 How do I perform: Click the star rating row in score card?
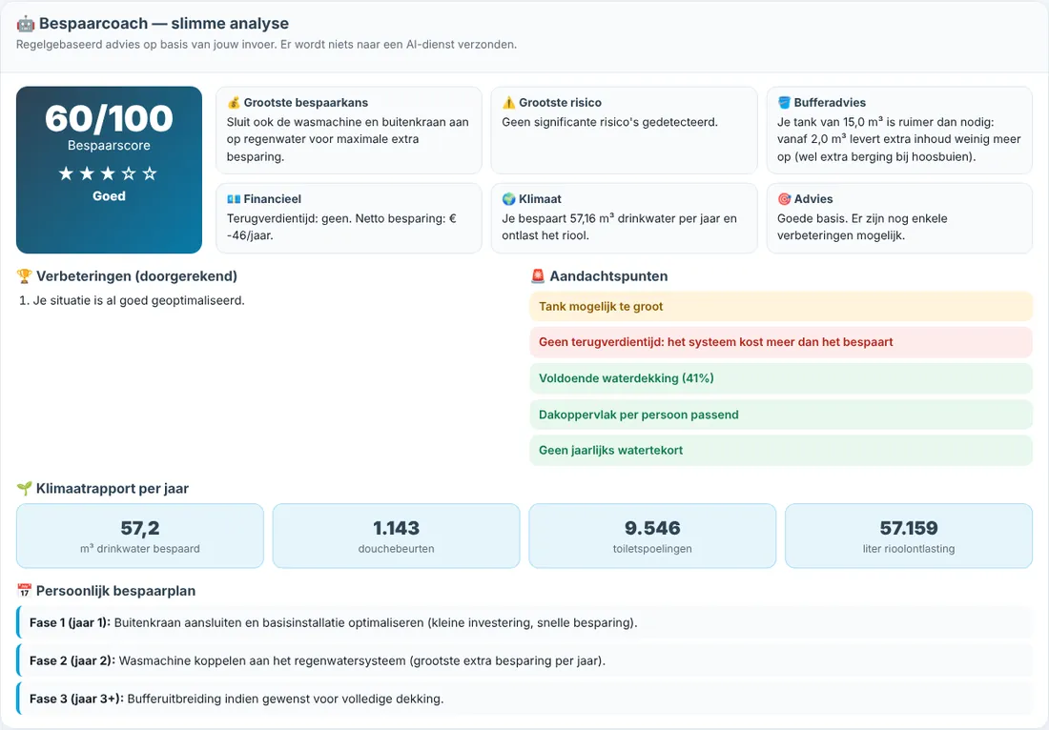click(x=109, y=173)
